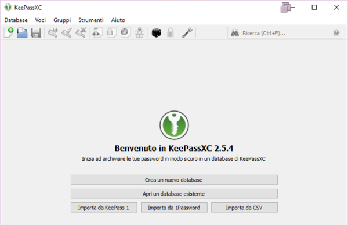Click the large green KeePassXC key logo
This screenshot has height=225, width=348.
tap(174, 125)
